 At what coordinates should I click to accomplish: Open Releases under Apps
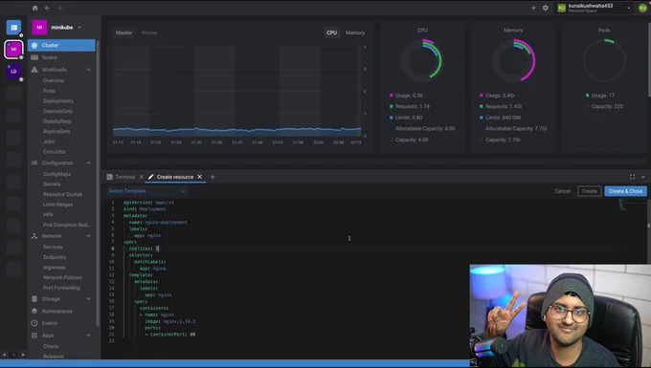click(x=54, y=357)
